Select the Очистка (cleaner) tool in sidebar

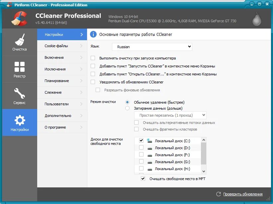point(20,42)
